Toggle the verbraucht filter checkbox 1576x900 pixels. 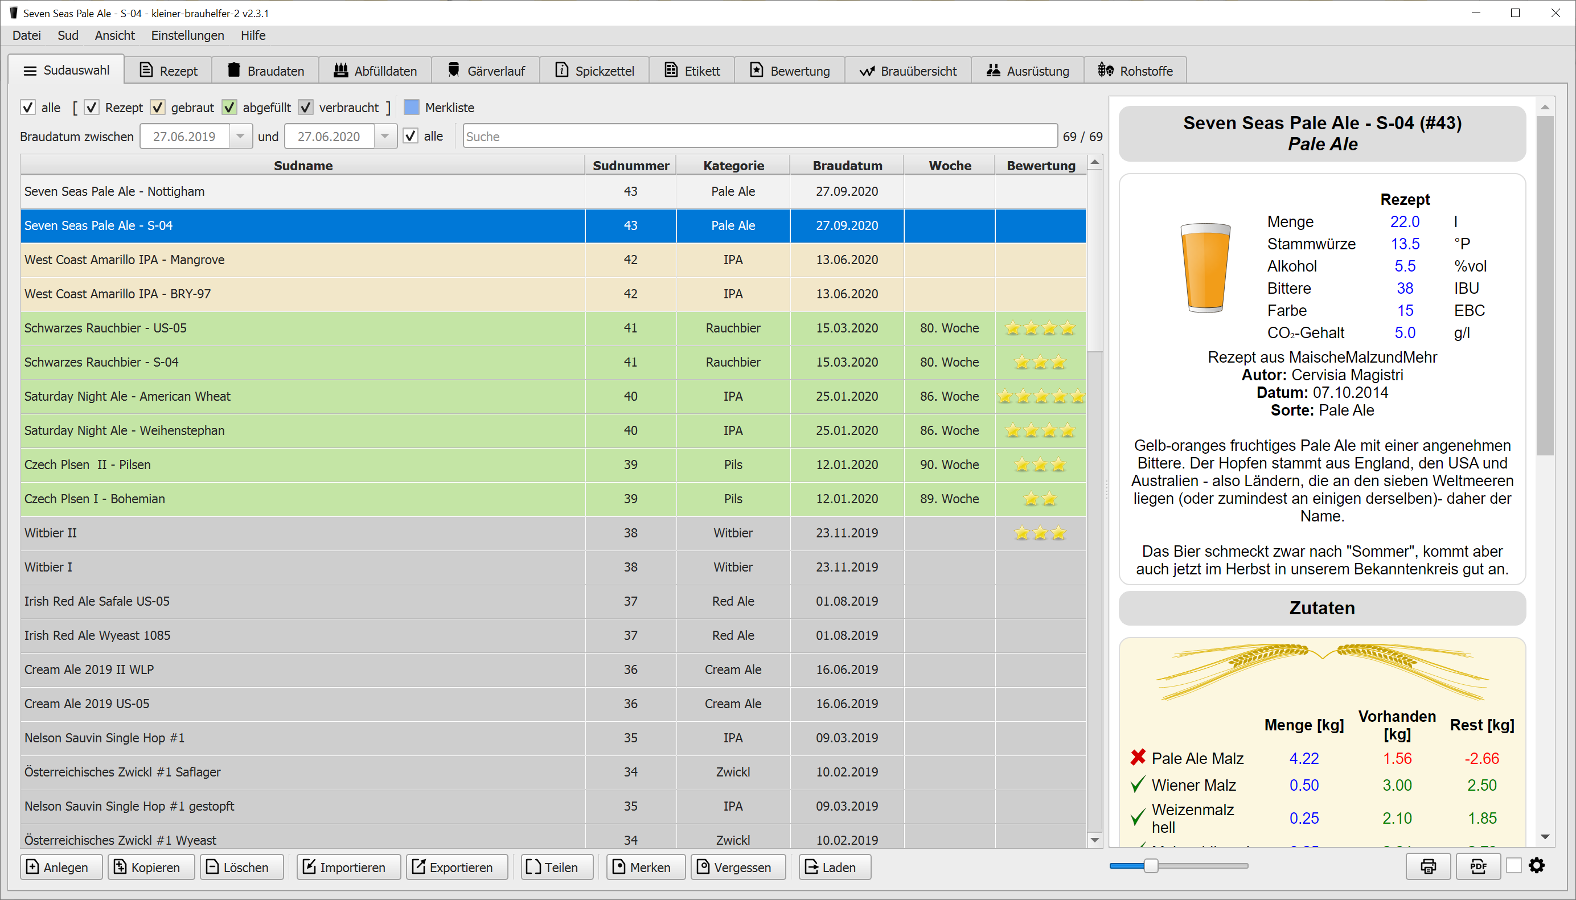306,108
